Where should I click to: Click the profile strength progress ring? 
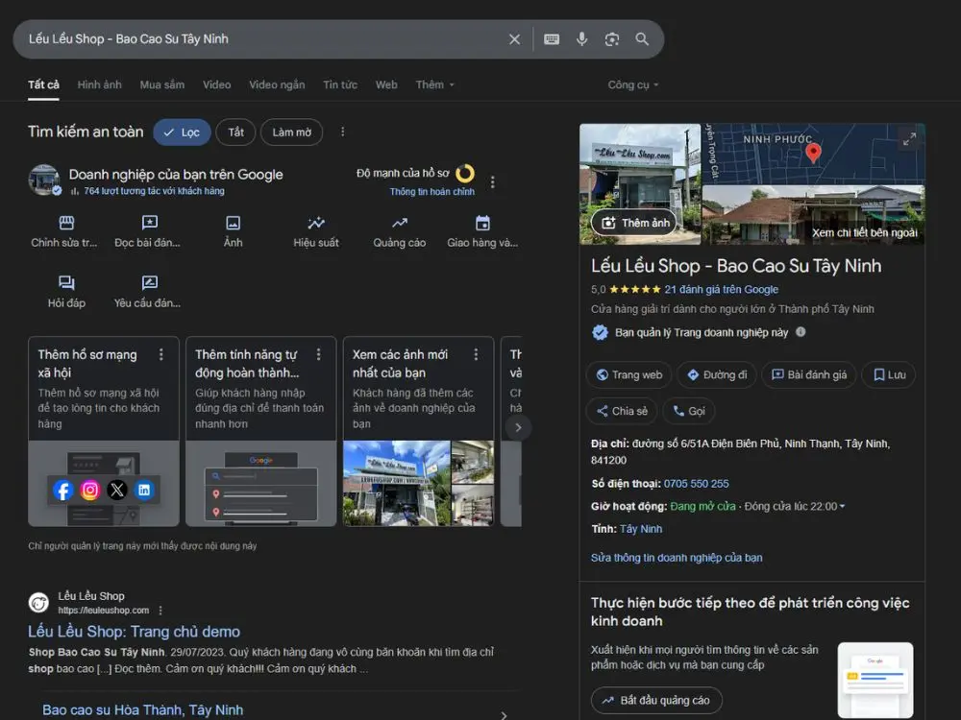coord(465,174)
